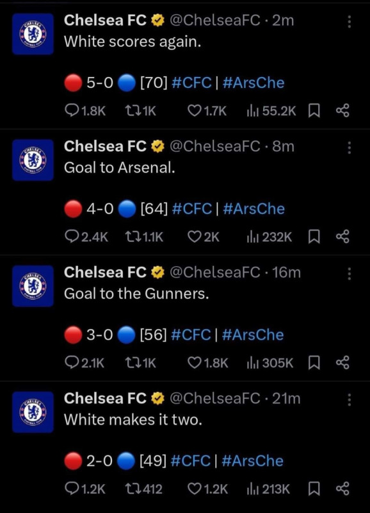Viewport: 370px width, 513px height.
Task: Open @ChelseaFC handle on the 16m tweet
Action: pyautogui.click(x=215, y=272)
